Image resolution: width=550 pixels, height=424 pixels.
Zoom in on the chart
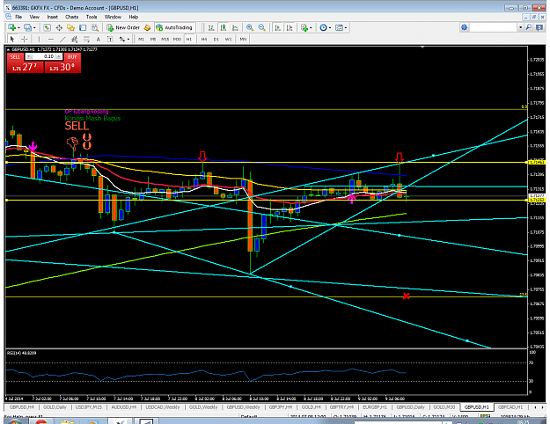click(250, 27)
